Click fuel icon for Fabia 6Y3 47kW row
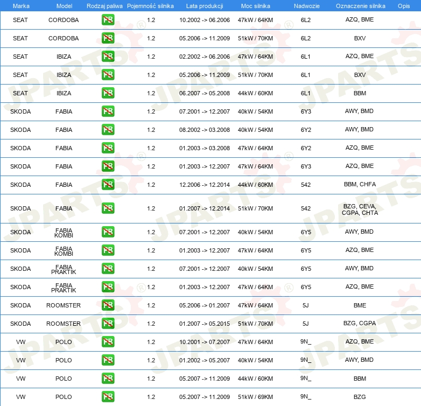This screenshot has height=406, width=421. pyautogui.click(x=108, y=166)
